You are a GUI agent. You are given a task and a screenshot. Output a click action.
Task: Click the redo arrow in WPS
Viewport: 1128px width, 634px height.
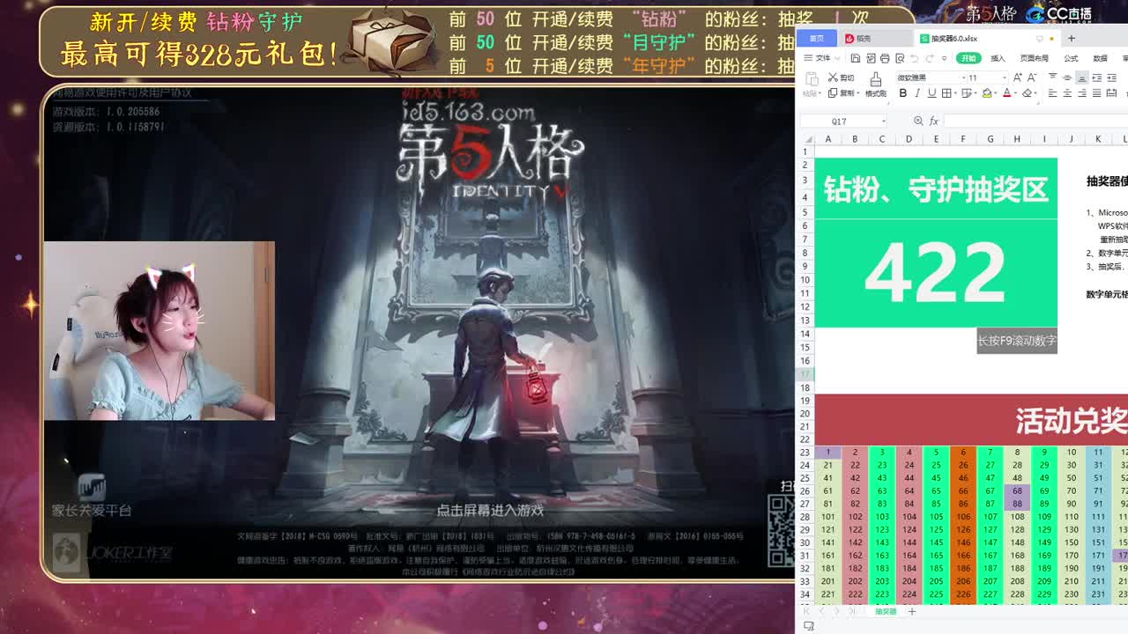click(930, 58)
